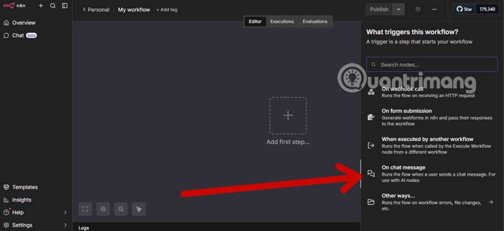Open the Publish dropdown arrow

point(399,9)
